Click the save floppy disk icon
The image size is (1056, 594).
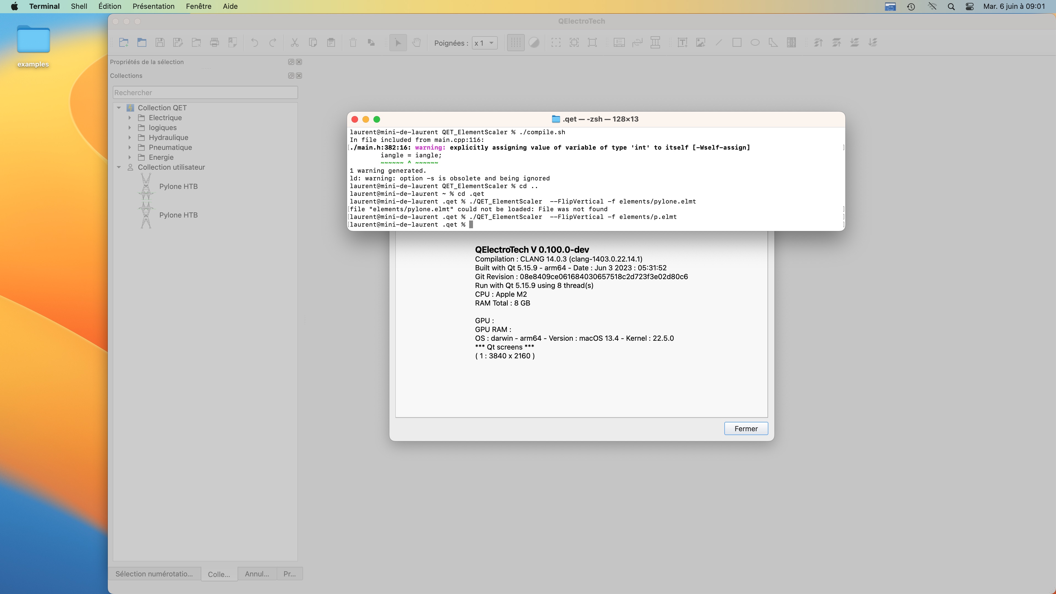point(160,42)
